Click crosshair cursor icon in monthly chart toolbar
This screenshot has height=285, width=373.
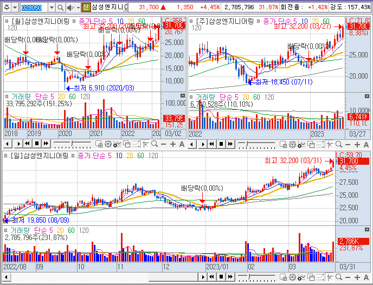click(146, 144)
